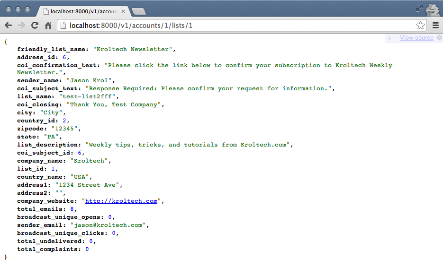Click the address2 key
Screen dimensions: 443x268
32,193
